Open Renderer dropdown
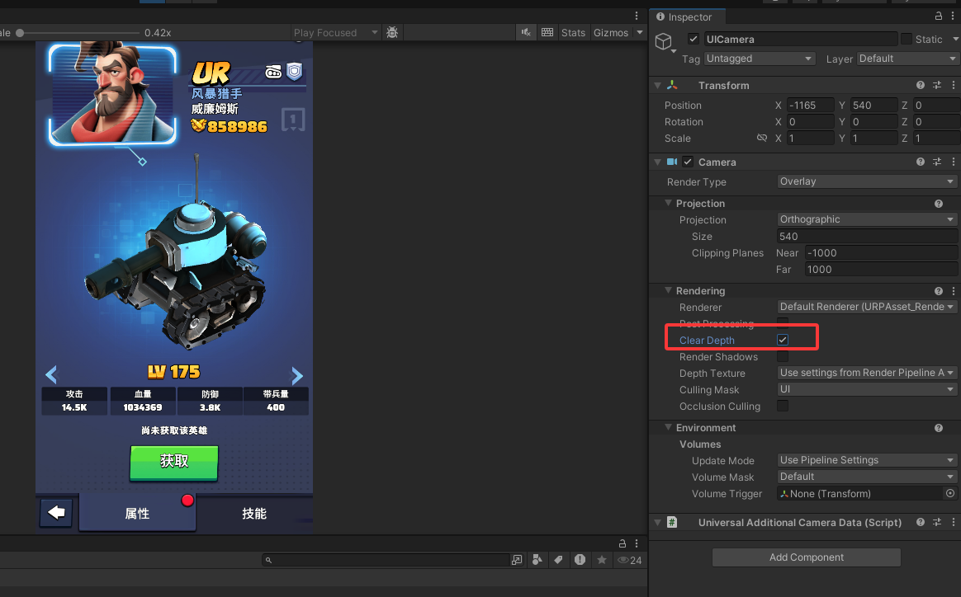 pyautogui.click(x=867, y=307)
